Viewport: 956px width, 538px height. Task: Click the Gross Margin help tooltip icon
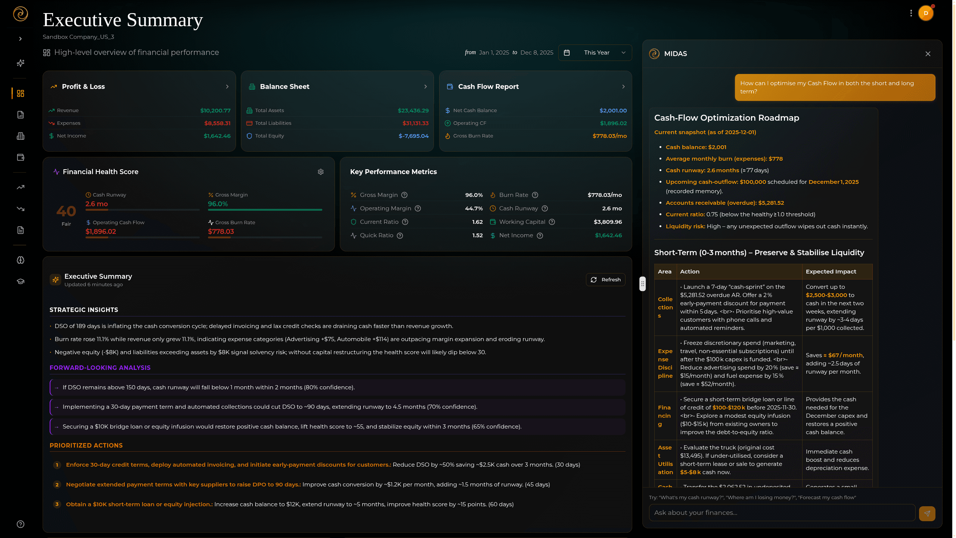pos(405,195)
